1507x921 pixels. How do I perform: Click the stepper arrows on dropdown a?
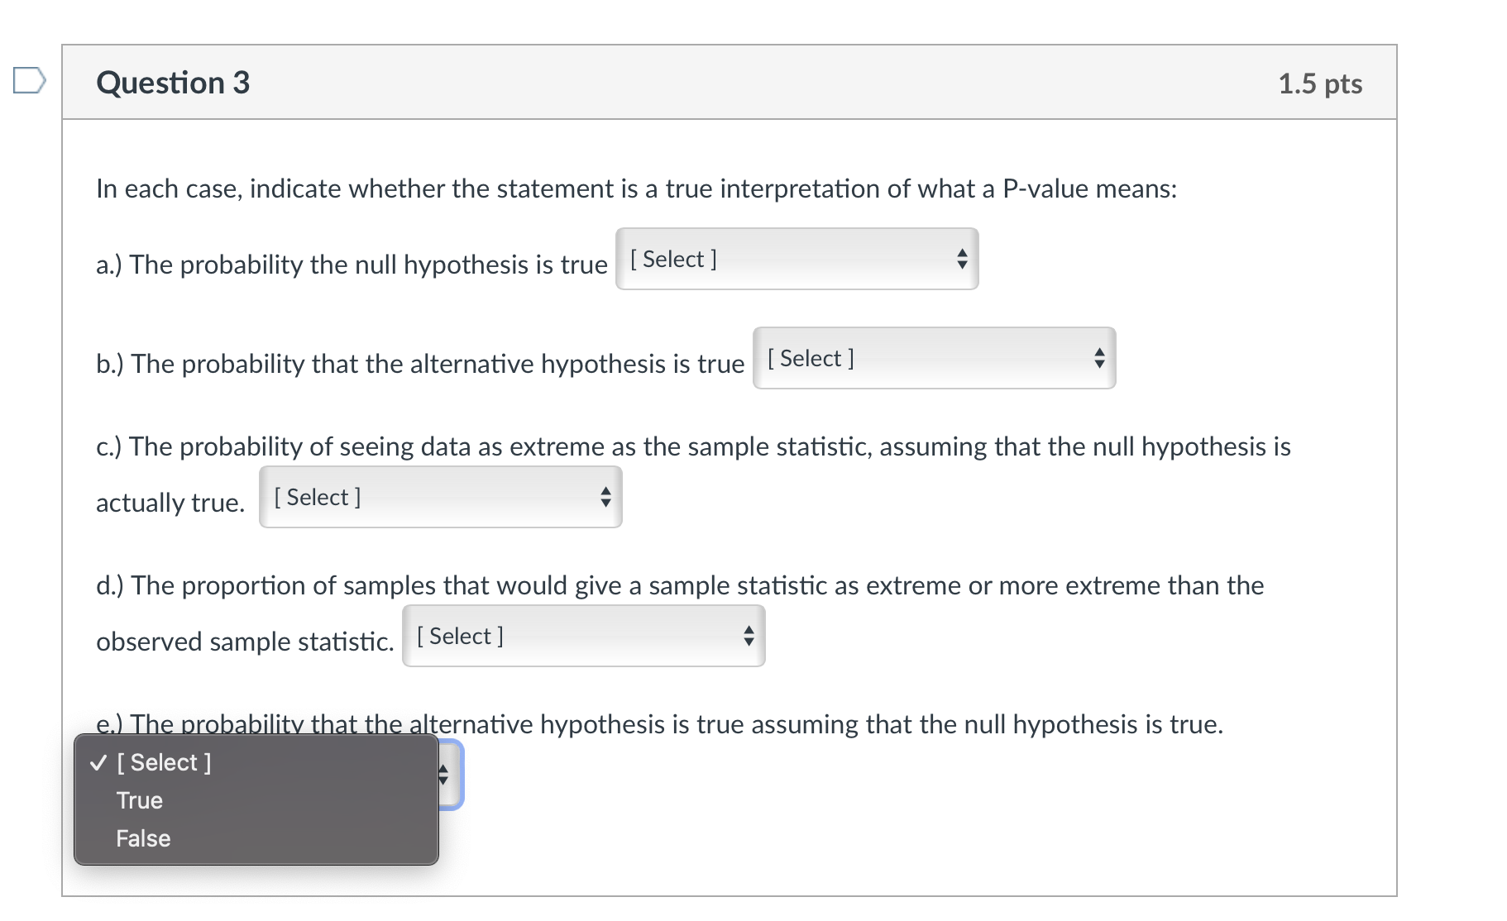(962, 259)
